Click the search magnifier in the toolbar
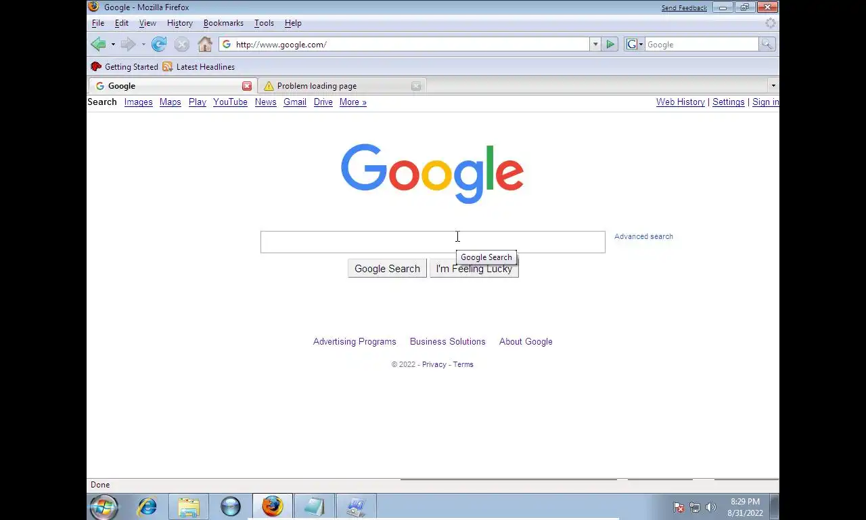866x520 pixels. pos(767,45)
